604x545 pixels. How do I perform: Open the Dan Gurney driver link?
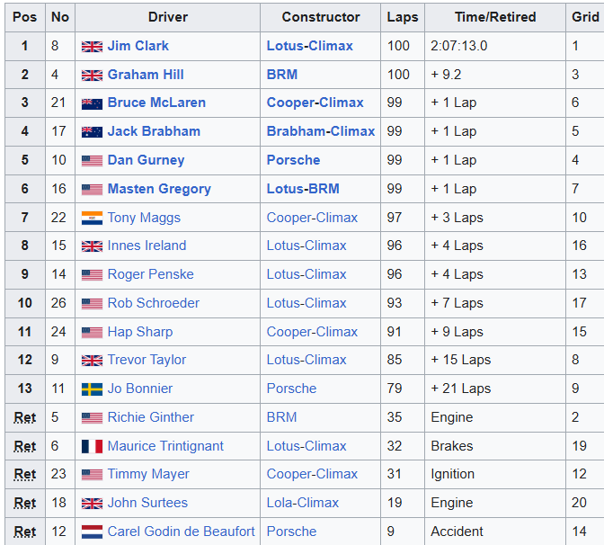pyautogui.click(x=146, y=160)
